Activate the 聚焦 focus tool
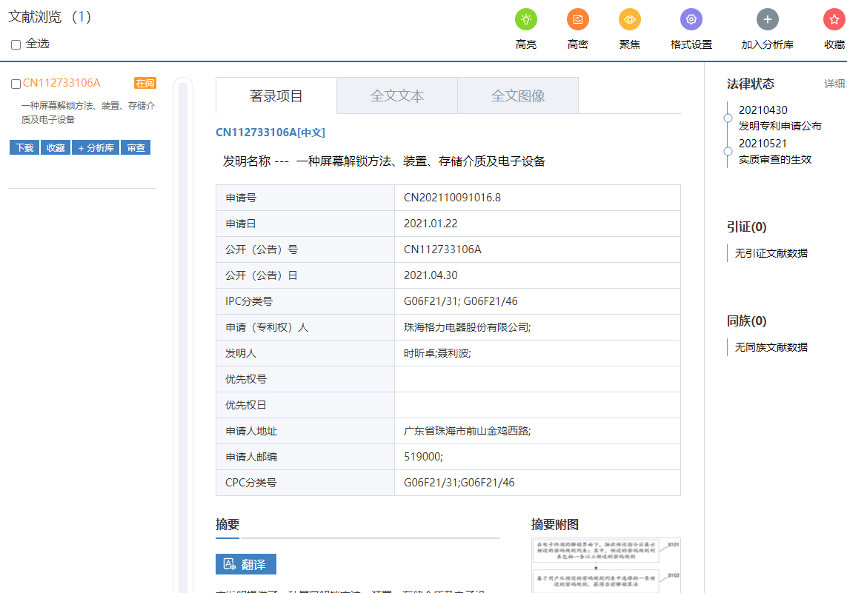Viewport: 847px width, 593px height. [629, 19]
